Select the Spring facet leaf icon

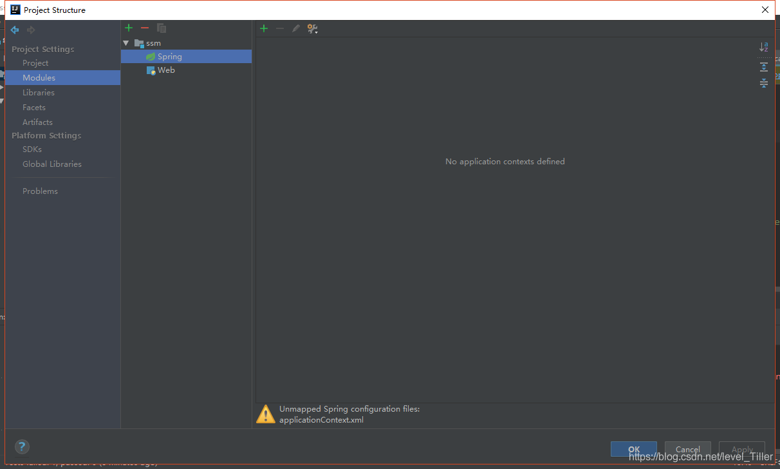tap(151, 57)
